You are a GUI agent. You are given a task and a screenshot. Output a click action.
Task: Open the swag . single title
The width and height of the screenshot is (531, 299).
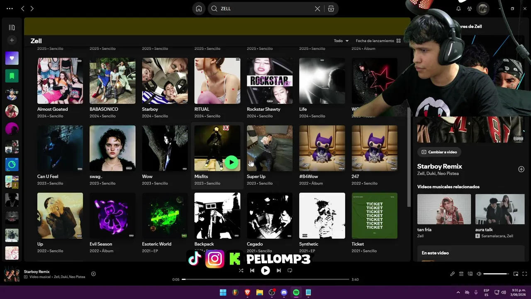click(96, 176)
